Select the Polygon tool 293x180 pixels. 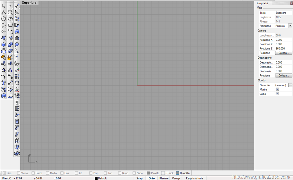pyautogui.click(x=3, y=32)
